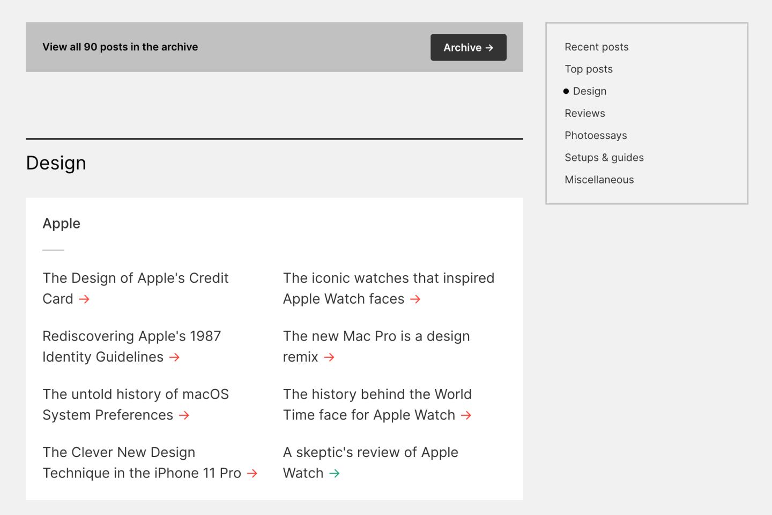The height and width of the screenshot is (515, 772).
Task: Click arrow after System Preferences title
Action: (x=184, y=415)
